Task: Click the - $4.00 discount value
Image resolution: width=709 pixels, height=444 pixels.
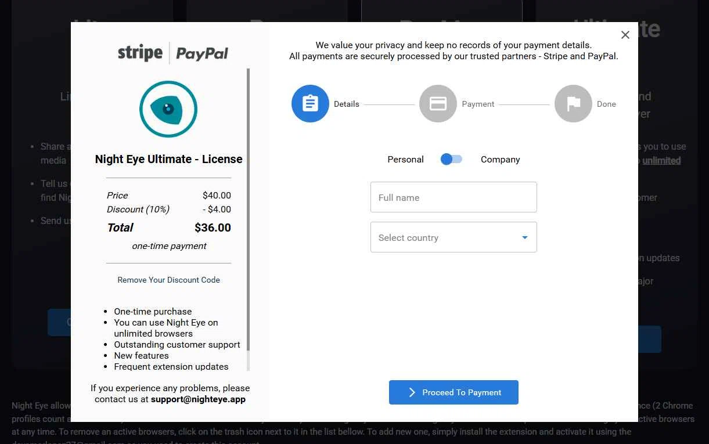Action: point(217,209)
